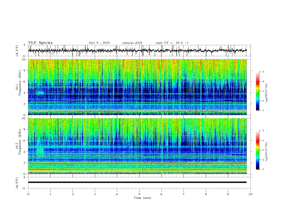The height and width of the screenshot is (218, 282).
Task: Click the 'ch.3(V)' axis label
Action: tap(17, 183)
